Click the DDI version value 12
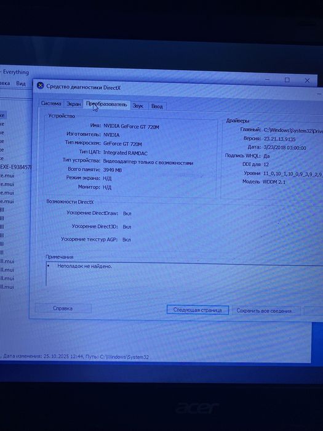Image resolution: width=323 pixels, height=431 pixels. coord(266,164)
